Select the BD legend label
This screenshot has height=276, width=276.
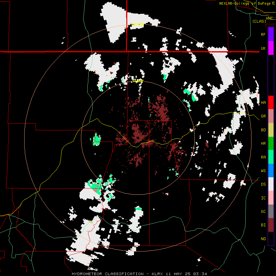click(263, 130)
